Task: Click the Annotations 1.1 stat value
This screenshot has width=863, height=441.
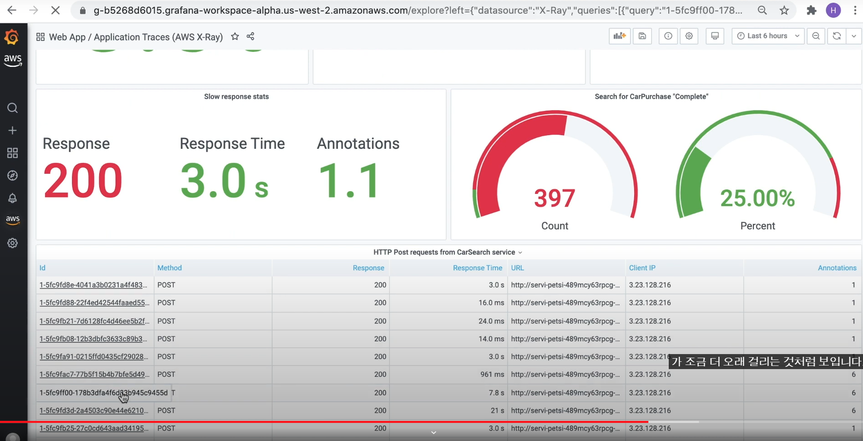Action: [348, 181]
